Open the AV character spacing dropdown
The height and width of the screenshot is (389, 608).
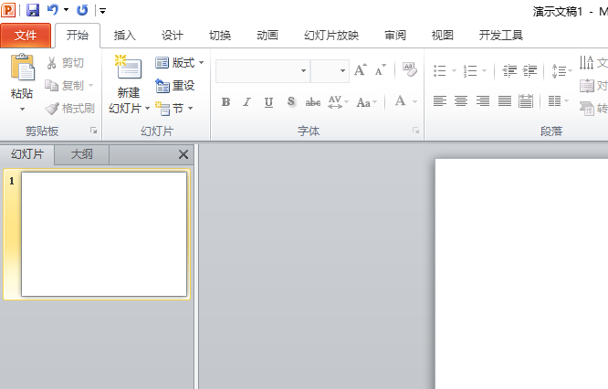[338, 102]
